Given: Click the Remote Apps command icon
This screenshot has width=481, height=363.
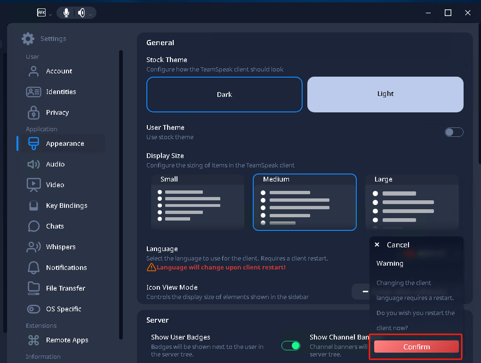Looking at the screenshot, I should pyautogui.click(x=33, y=340).
